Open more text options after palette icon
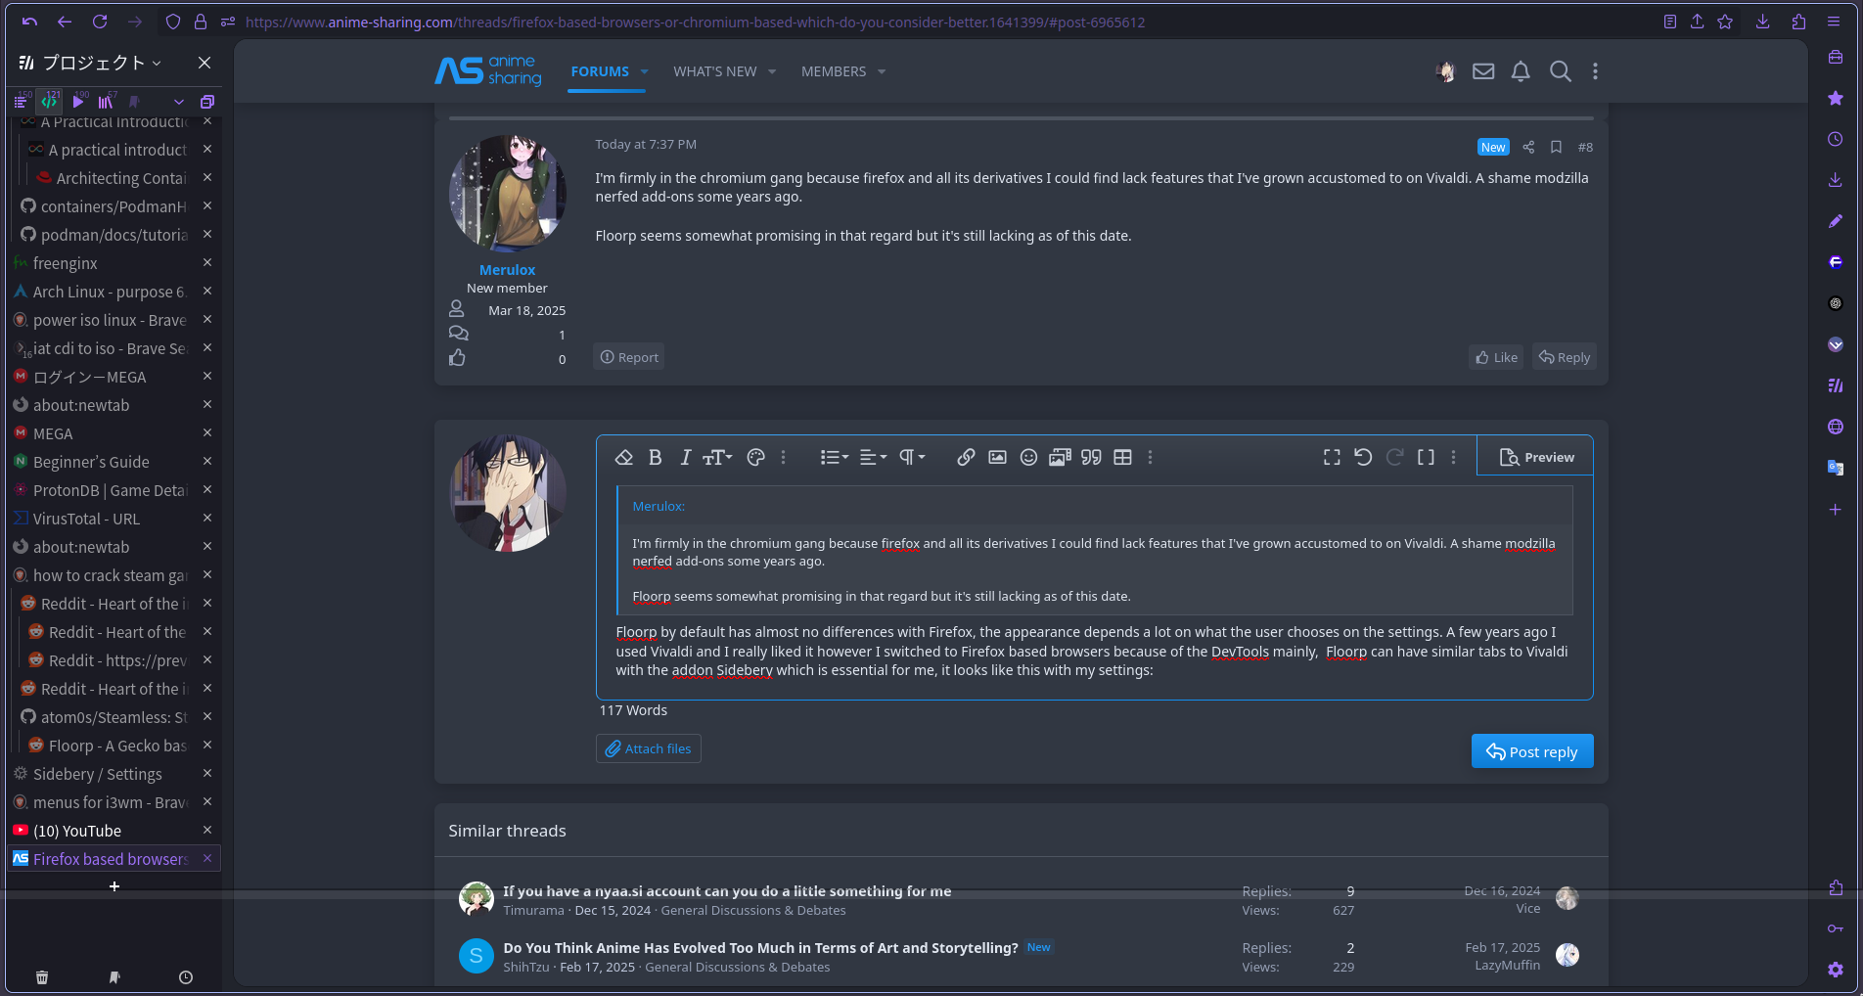This screenshot has height=996, width=1863. 783,457
